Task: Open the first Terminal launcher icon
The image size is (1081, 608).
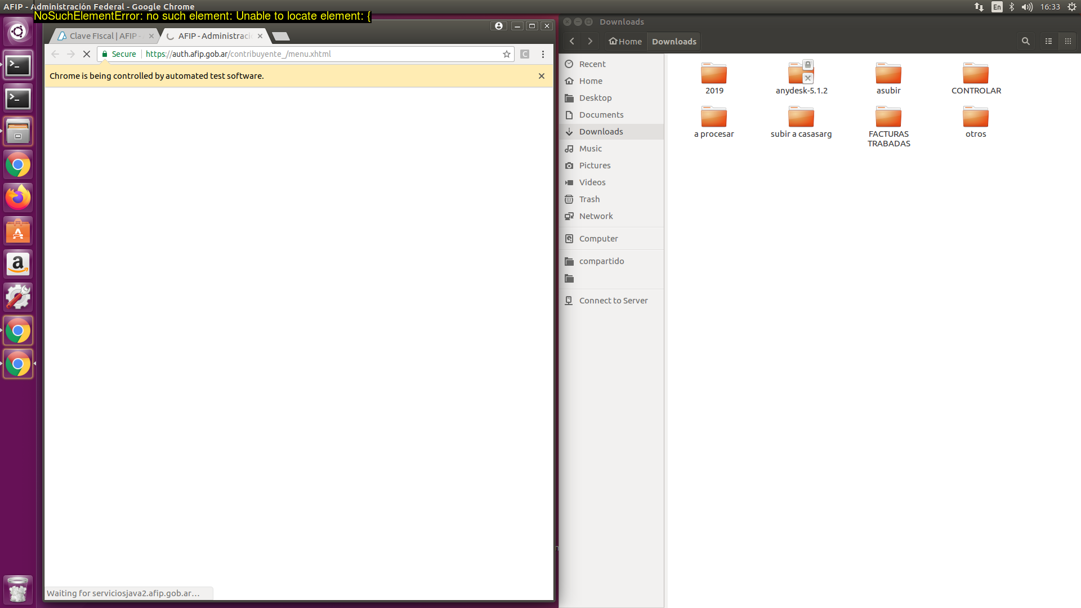Action: pyautogui.click(x=18, y=66)
